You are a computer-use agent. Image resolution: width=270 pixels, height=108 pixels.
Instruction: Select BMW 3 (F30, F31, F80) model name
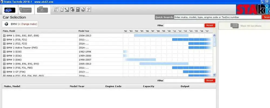tap(19, 68)
